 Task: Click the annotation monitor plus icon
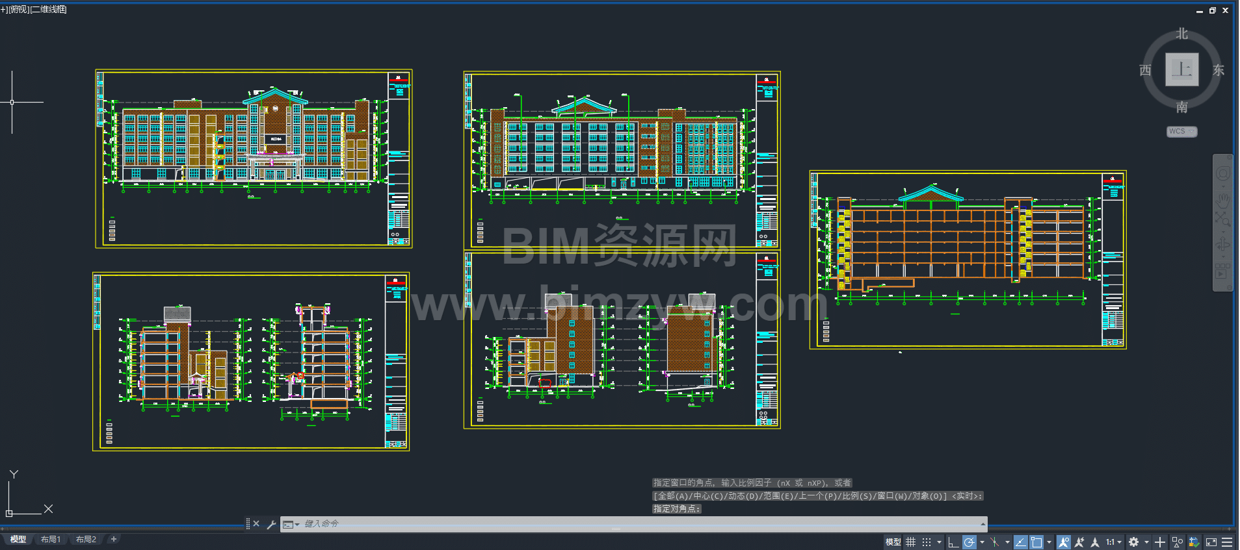1160,542
